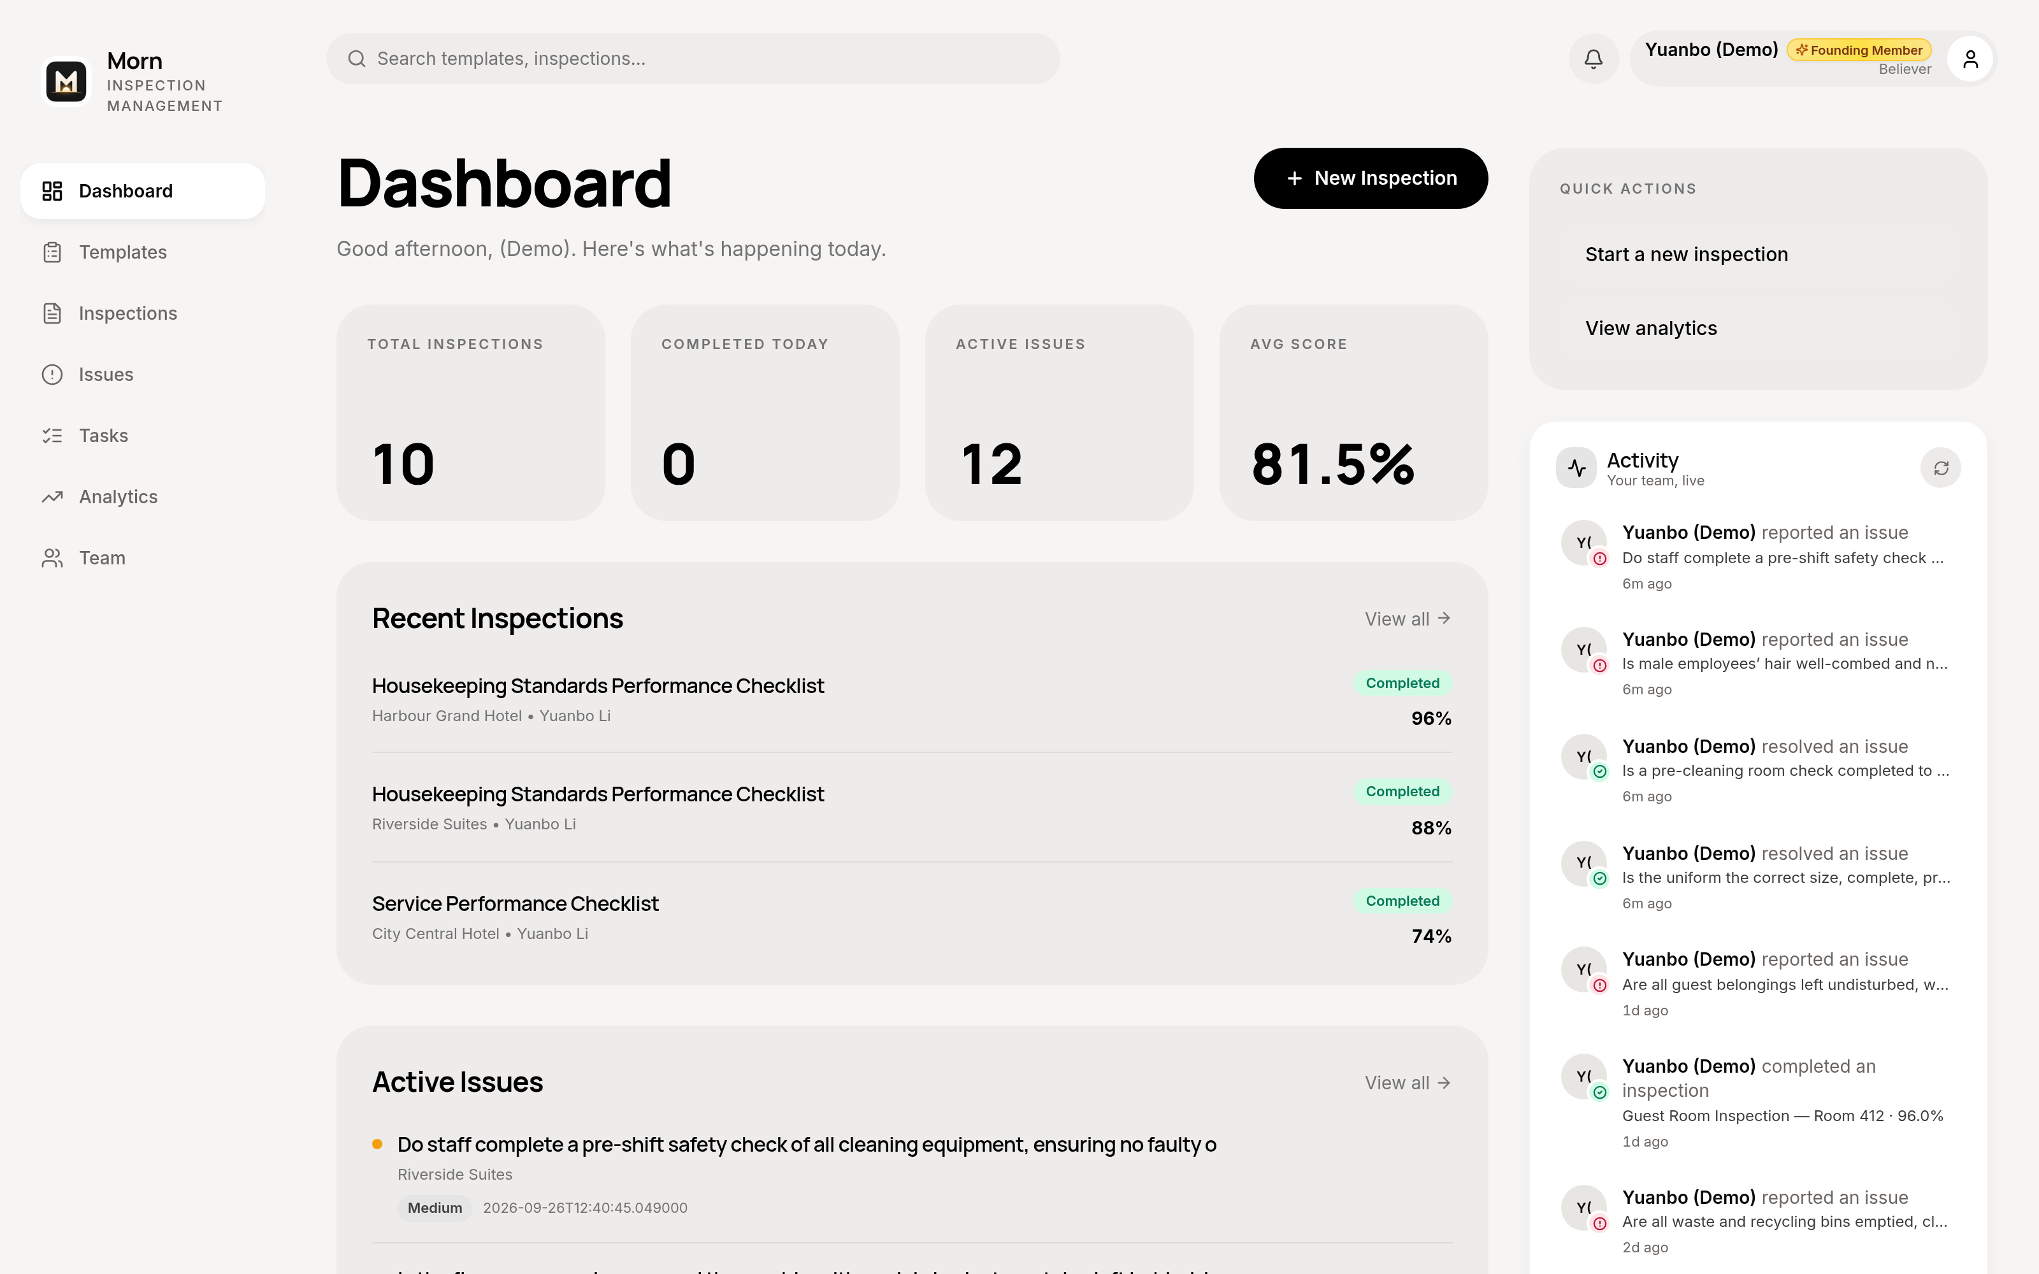2039x1274 pixels.
Task: Click the Avg Score 81.5% card
Action: [1353, 413]
